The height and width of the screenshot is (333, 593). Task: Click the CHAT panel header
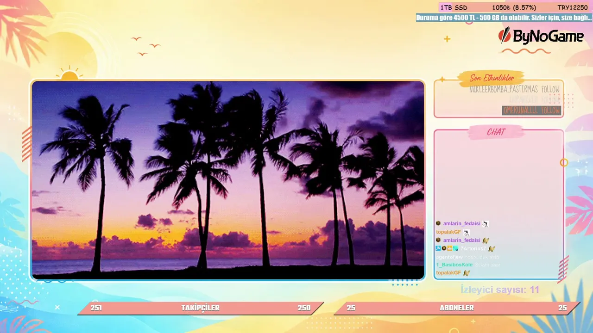[496, 132]
